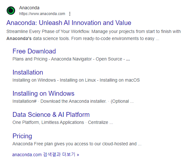Screen dimensions: 186x161
Task: Click the Installing on Linux snippet text
Action: point(78,80)
